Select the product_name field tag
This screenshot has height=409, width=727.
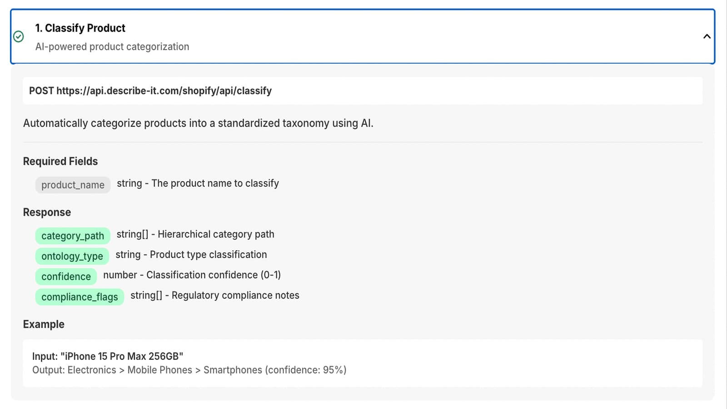[73, 185]
